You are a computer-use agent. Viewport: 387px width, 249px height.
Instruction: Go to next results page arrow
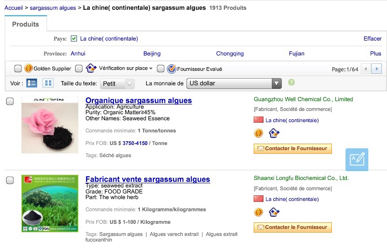(x=376, y=69)
